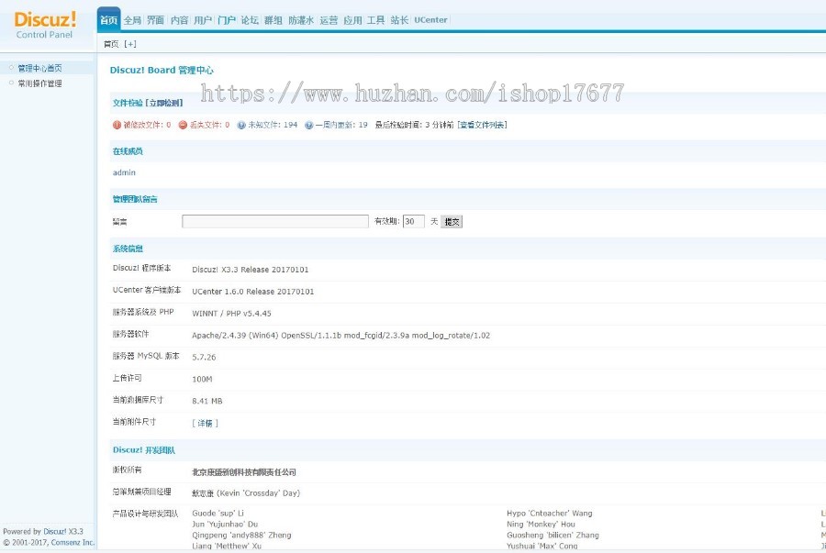The image size is (826, 553).
Task: Click Jun 'Yujunhao' Du name
Action: tap(225, 524)
